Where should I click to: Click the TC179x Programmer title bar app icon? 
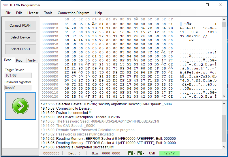coord(5,5)
